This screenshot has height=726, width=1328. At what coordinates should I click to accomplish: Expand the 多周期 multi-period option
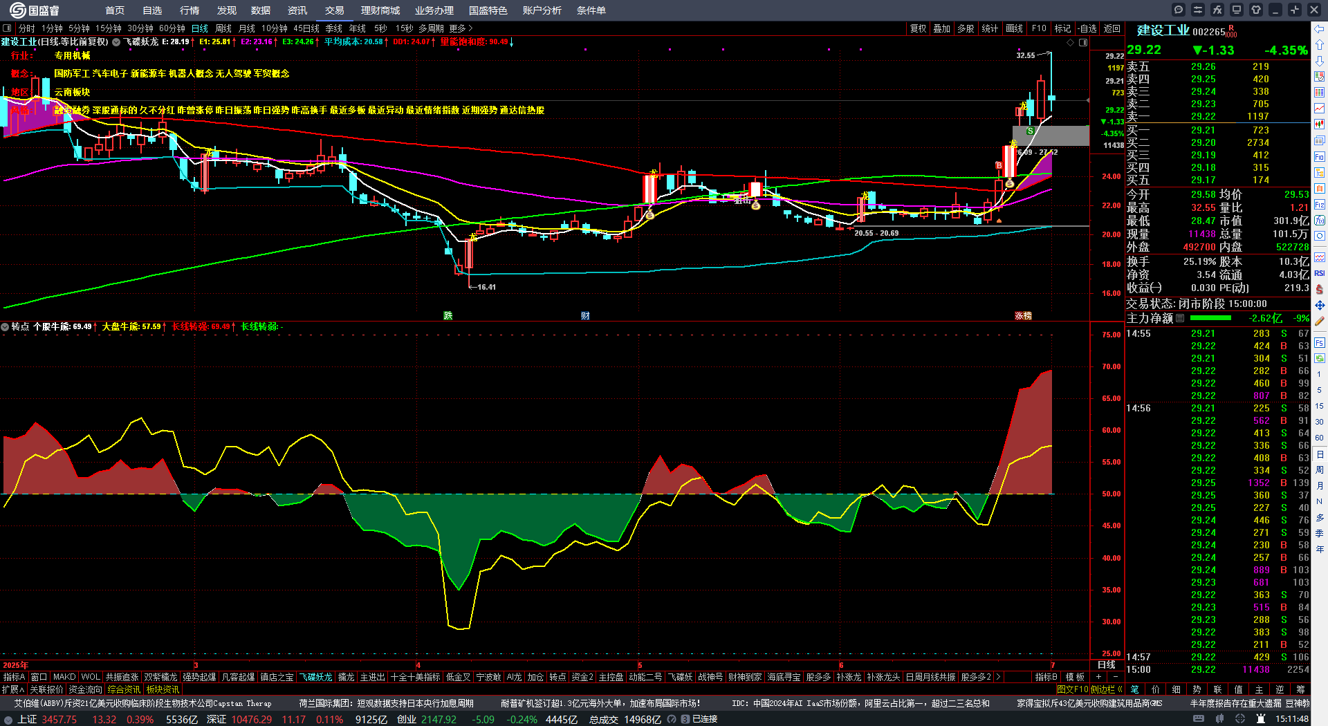coord(431,28)
